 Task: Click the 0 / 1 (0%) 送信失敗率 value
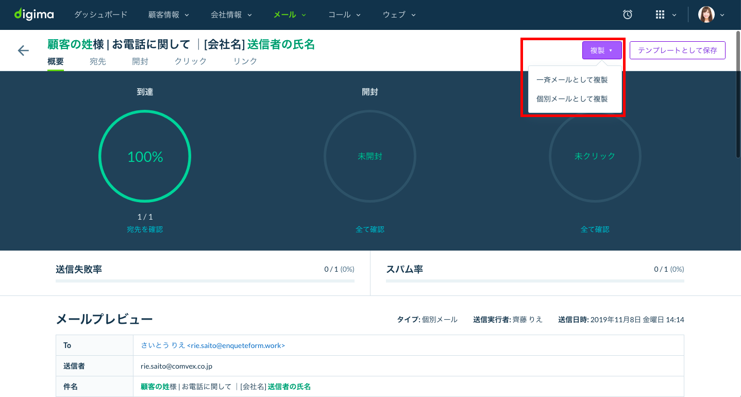pyautogui.click(x=339, y=269)
